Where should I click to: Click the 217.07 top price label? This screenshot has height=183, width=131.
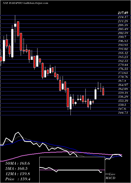(123, 13)
